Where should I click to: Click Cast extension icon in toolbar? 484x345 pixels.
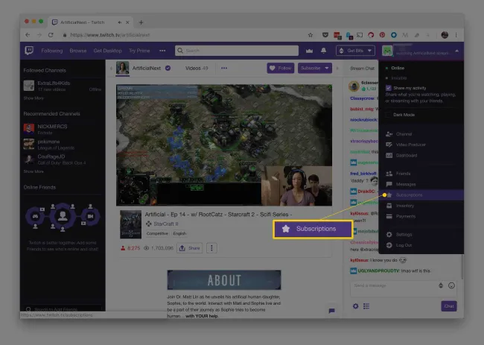pos(360,35)
